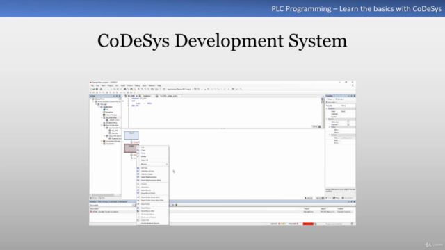Open Browse submenu in context menu
The image size is (445, 250).
point(153,164)
